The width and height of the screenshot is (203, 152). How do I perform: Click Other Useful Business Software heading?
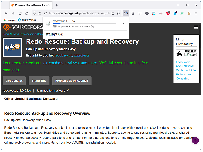pyautogui.click(x=31, y=99)
